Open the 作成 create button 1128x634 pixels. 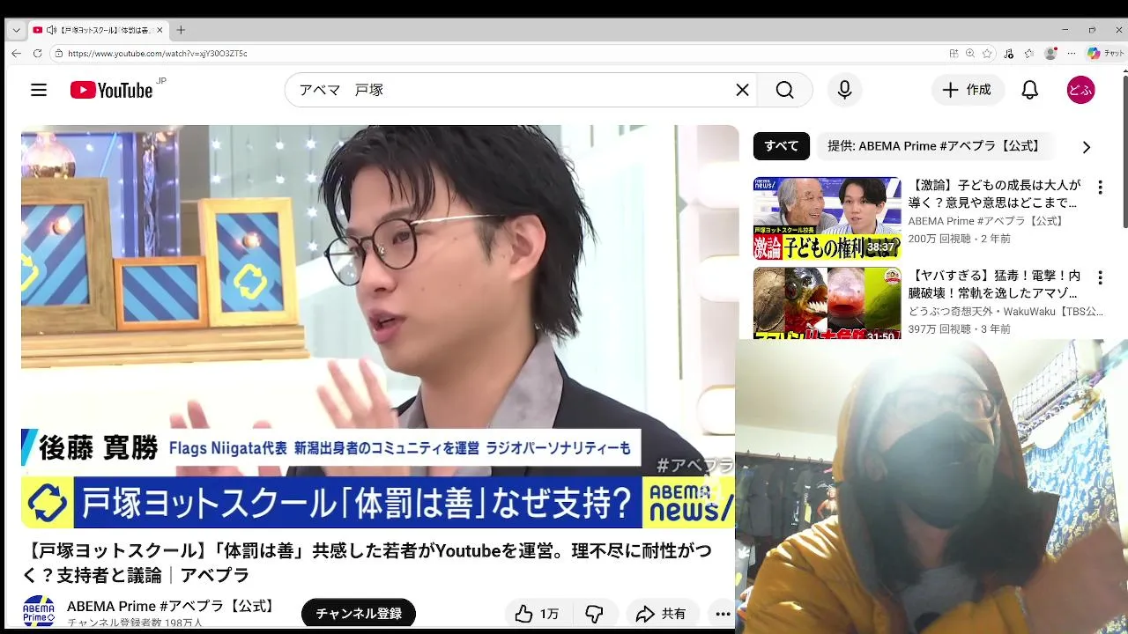point(967,90)
